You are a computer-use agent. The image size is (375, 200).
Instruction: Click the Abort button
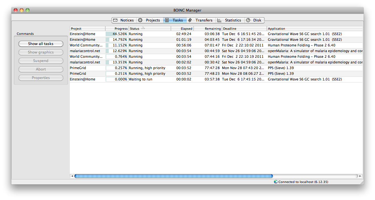[x=41, y=69]
